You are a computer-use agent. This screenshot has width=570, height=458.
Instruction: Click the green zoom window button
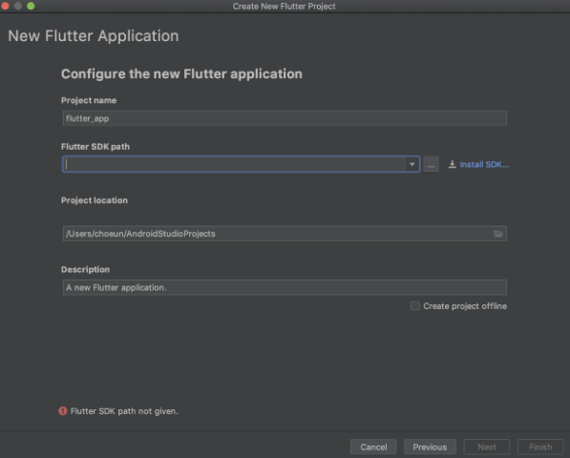(x=31, y=6)
